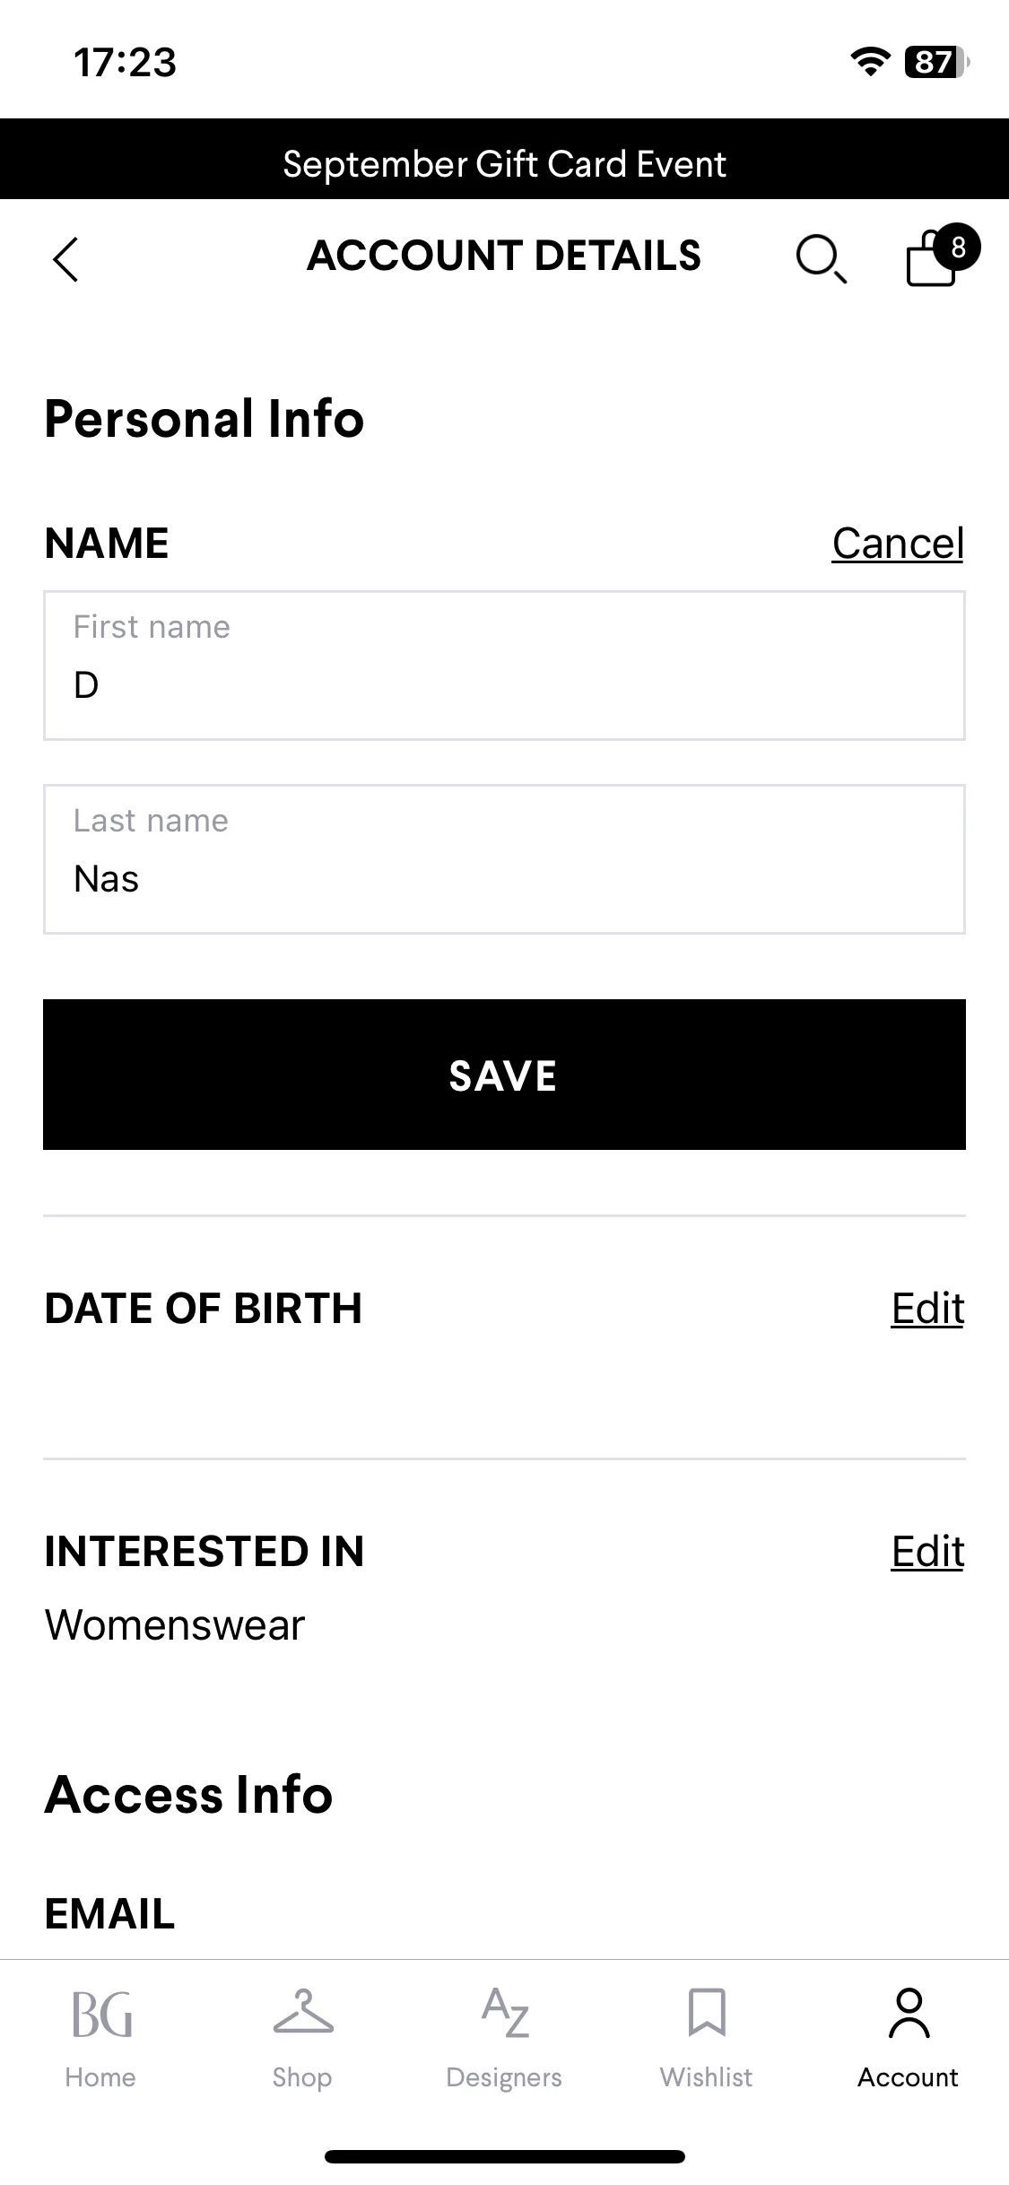Focus the First name field
The image size is (1009, 2185).
point(504,666)
